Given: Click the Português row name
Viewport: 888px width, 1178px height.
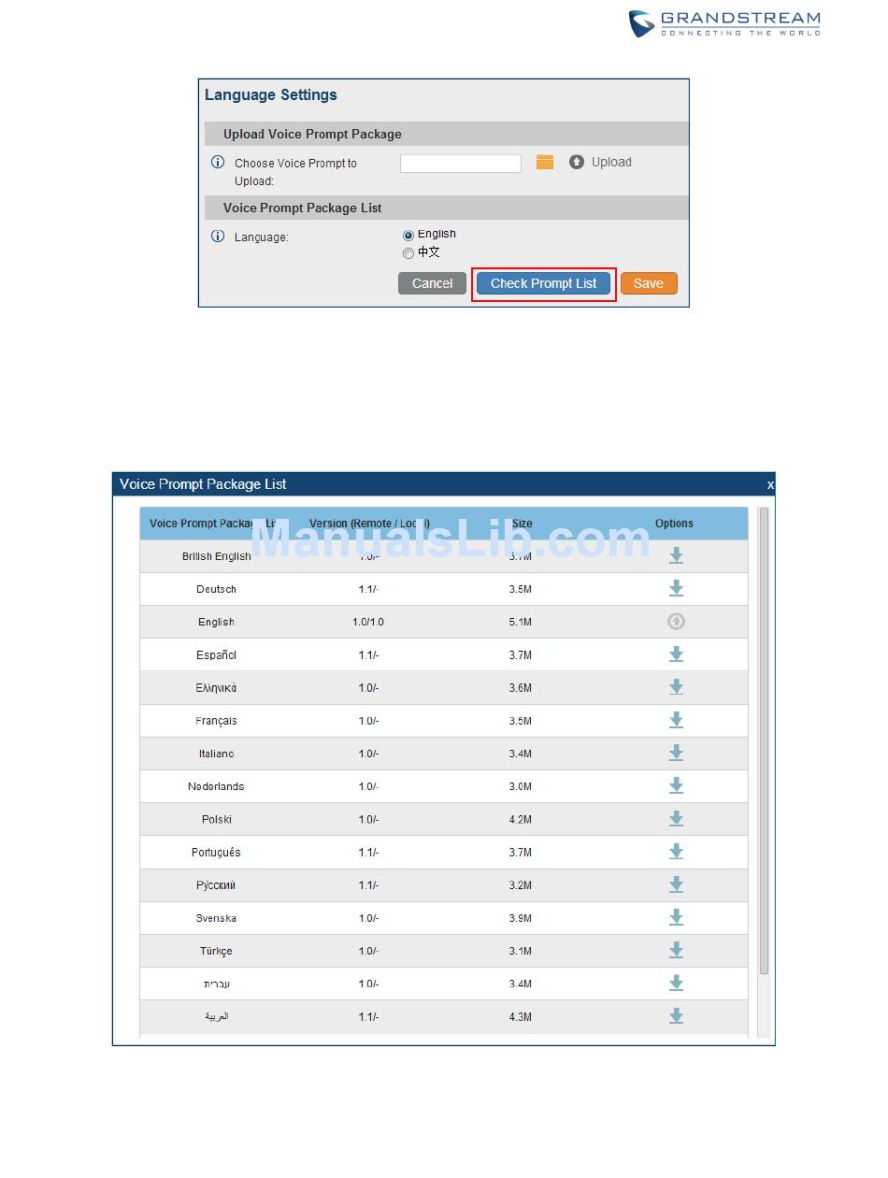Looking at the screenshot, I should pyautogui.click(x=216, y=853).
